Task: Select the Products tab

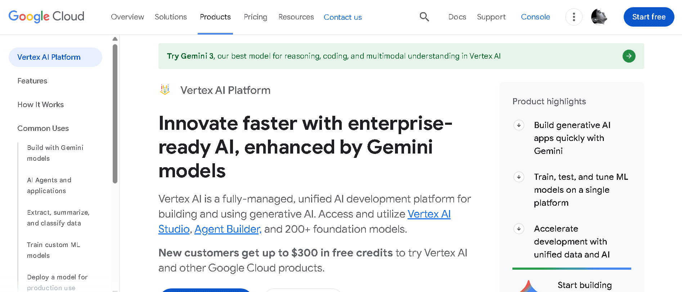Action: [215, 17]
